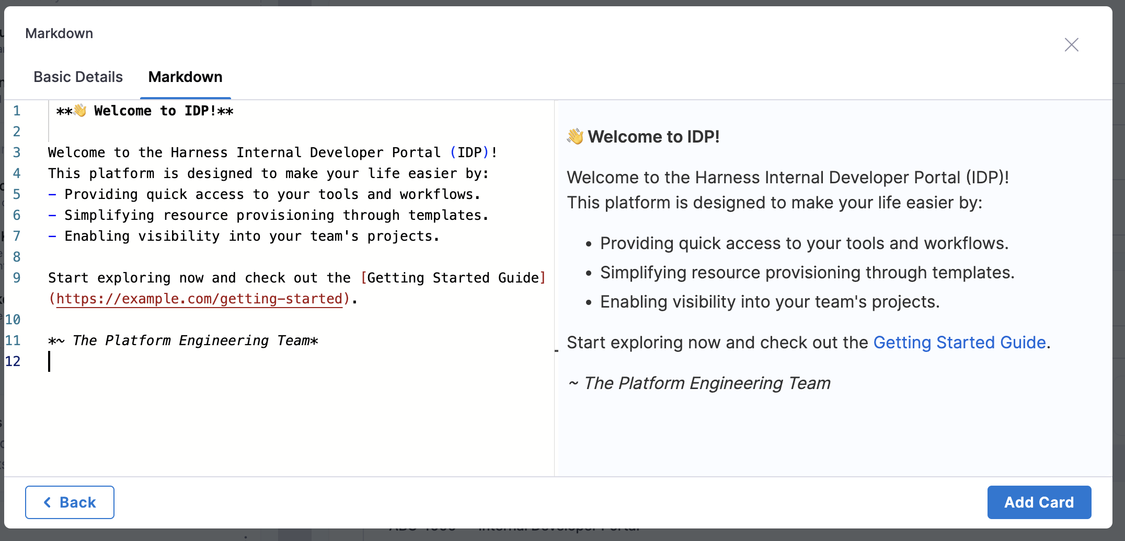Image resolution: width=1125 pixels, height=541 pixels.
Task: Click 'Enabling visibility' bullet in preview
Action: (x=769, y=302)
